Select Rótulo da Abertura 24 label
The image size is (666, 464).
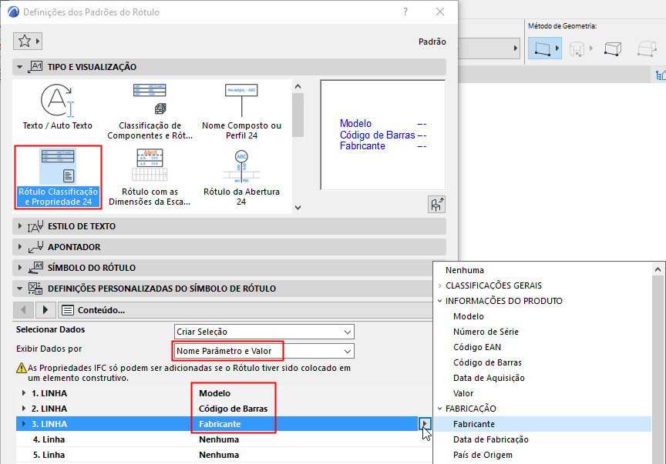241,177
